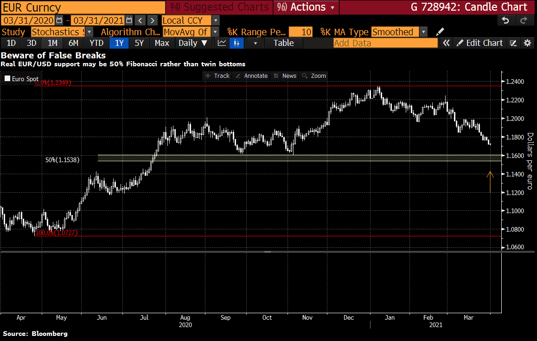
Task: Switch to candle chart icon
Action: (237, 43)
